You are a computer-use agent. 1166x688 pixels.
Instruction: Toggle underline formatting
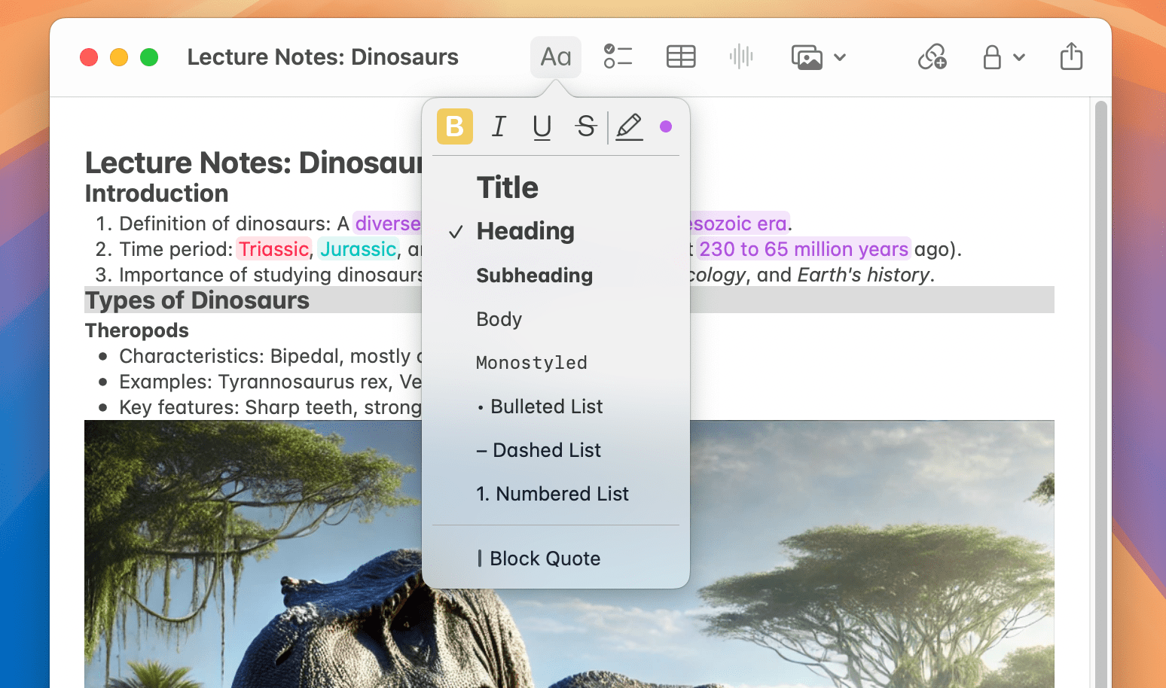[x=542, y=126]
